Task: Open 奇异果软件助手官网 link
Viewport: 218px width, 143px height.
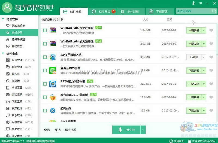Action: pos(202,141)
